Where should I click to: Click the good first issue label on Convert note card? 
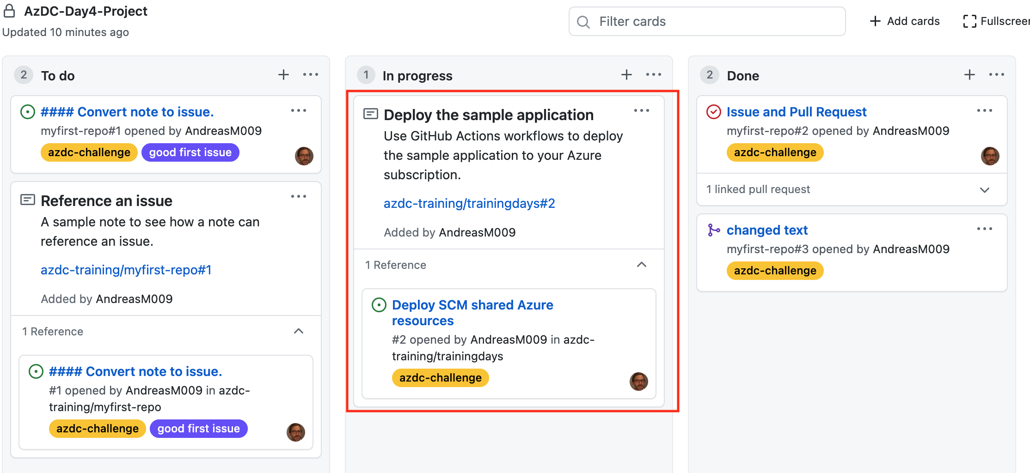click(x=190, y=152)
